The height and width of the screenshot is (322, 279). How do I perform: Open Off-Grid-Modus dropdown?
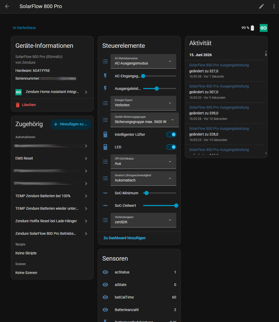(x=143, y=162)
